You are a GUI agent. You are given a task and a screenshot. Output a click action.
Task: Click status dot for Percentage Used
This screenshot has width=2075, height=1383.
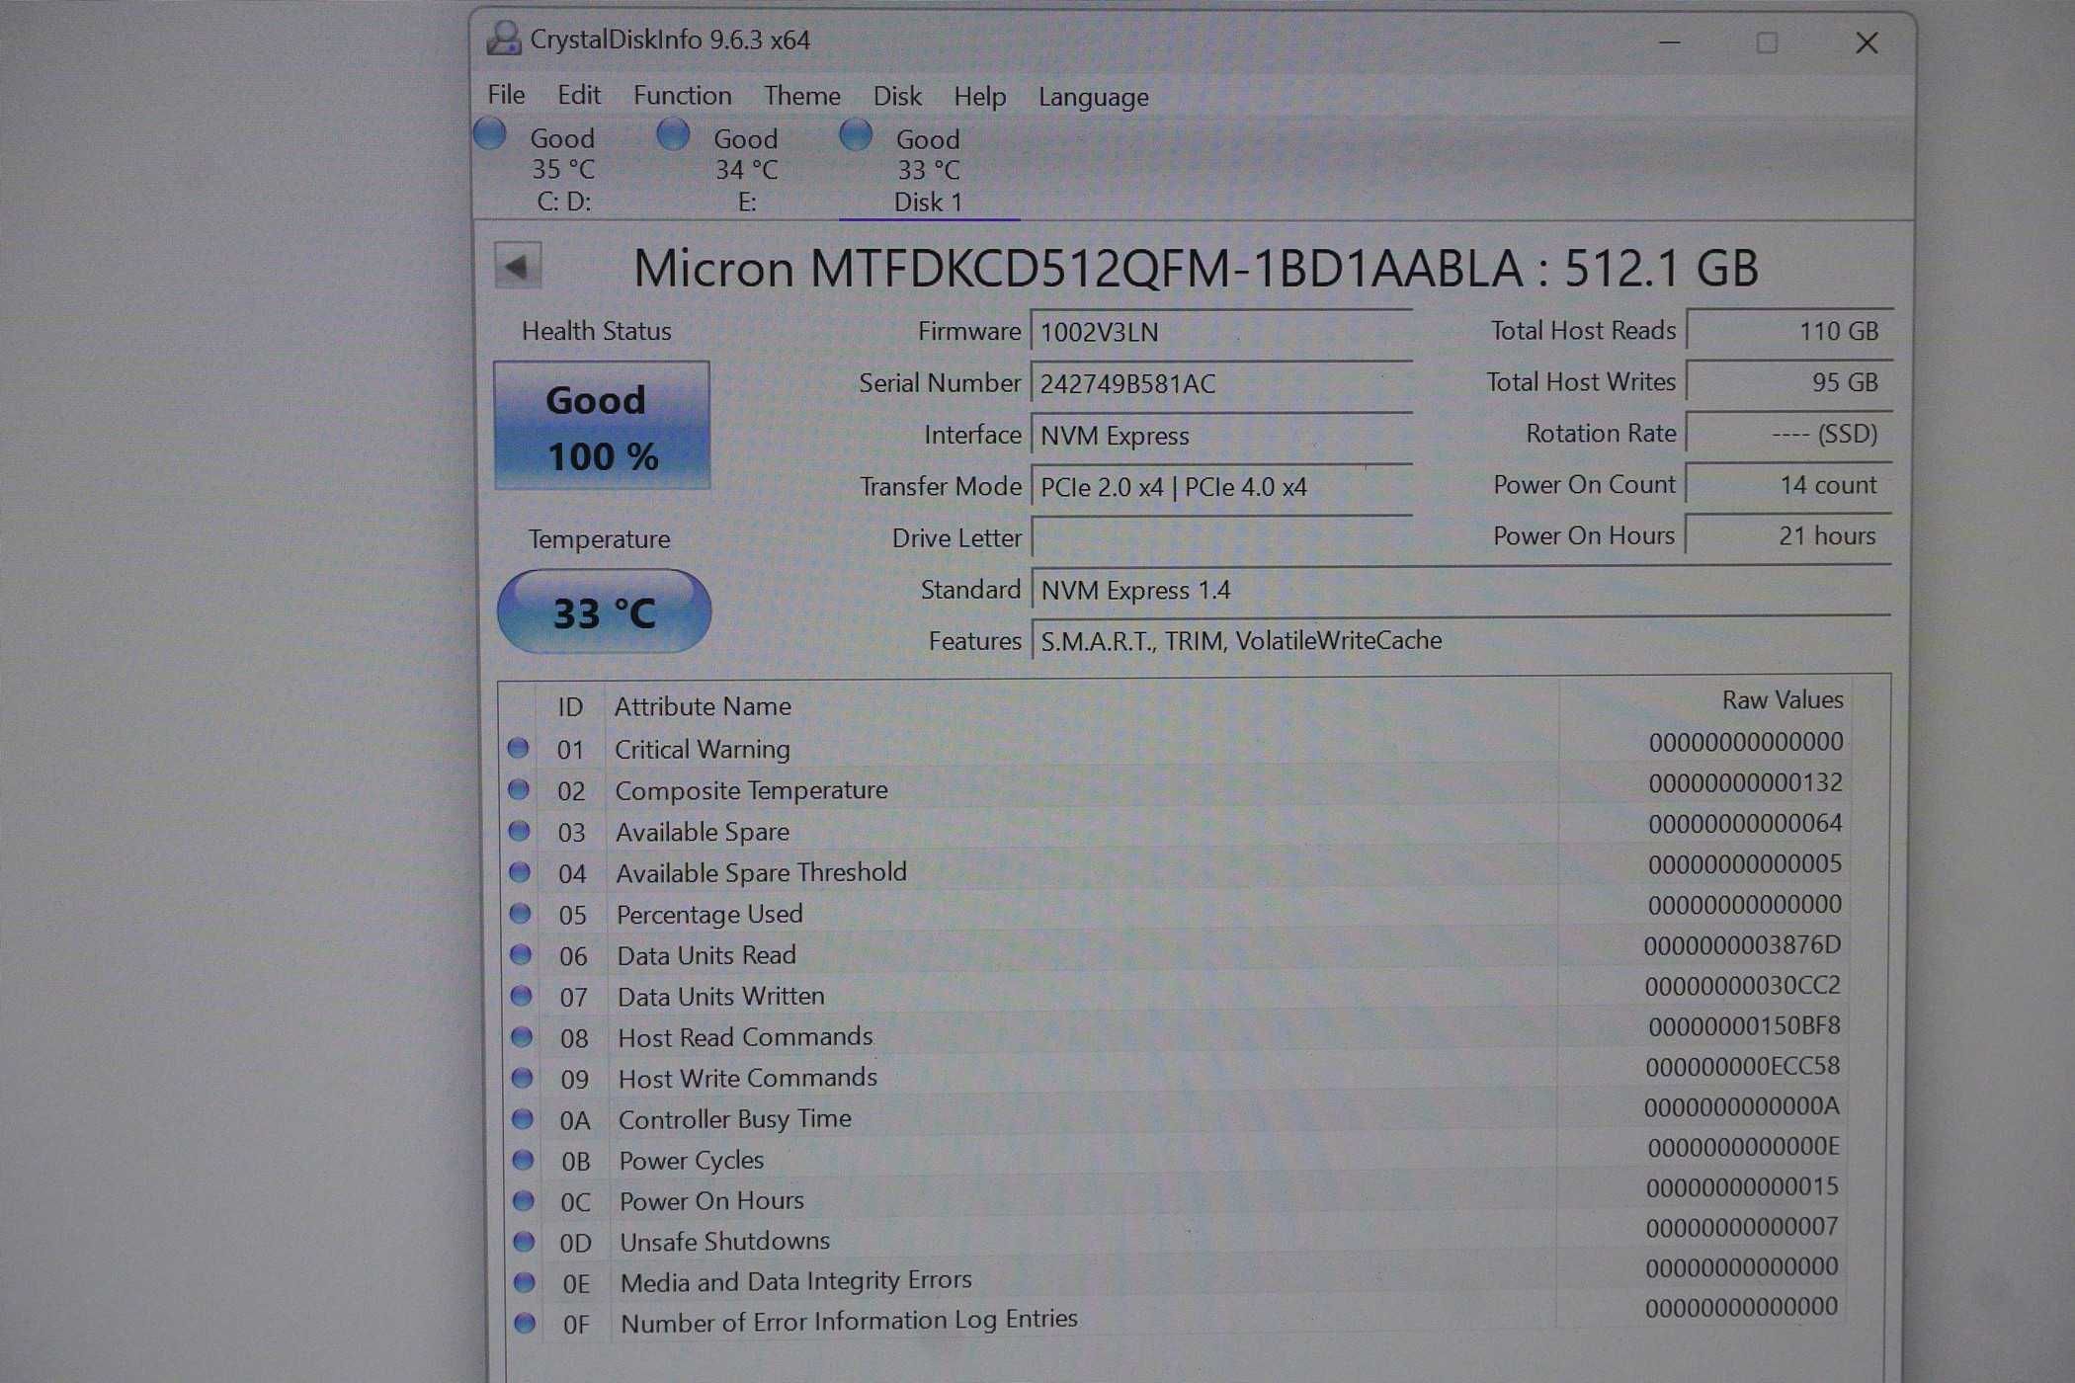[520, 913]
